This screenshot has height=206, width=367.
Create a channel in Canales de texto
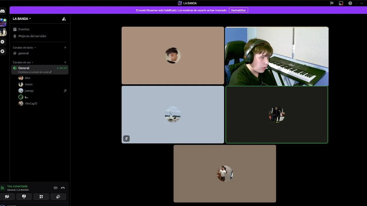pos(65,47)
